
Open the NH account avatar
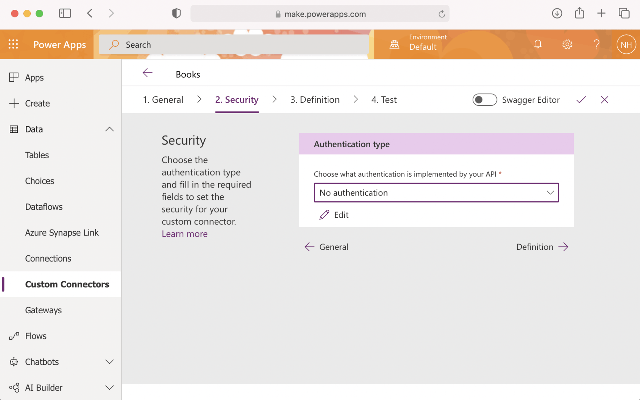pyautogui.click(x=626, y=45)
